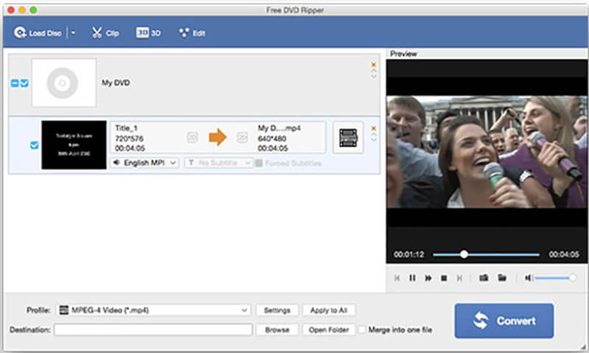Image resolution: width=589 pixels, height=353 pixels.
Task: Open the snapshot folder icon
Action: (x=502, y=278)
